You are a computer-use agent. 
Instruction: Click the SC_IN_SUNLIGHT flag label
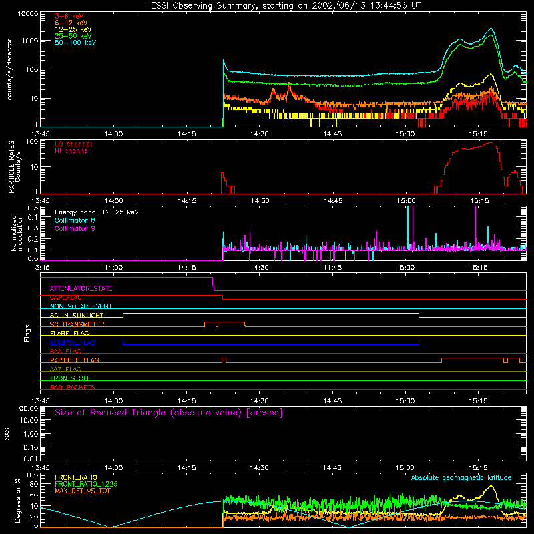point(77,315)
